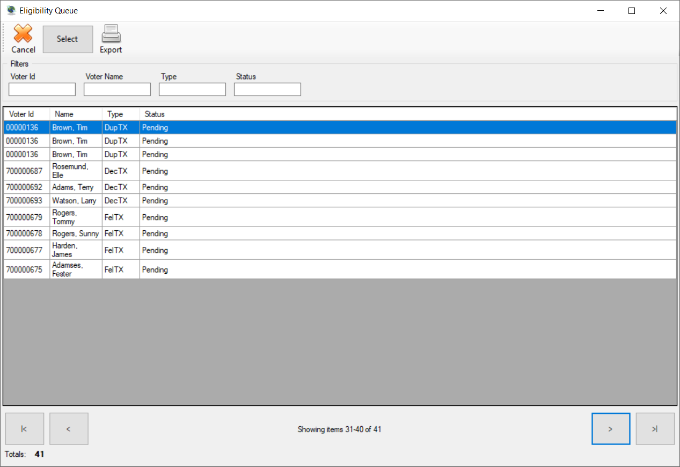Click Pending status for Adamses, Fester
This screenshot has width=680, height=467.
tap(408, 269)
